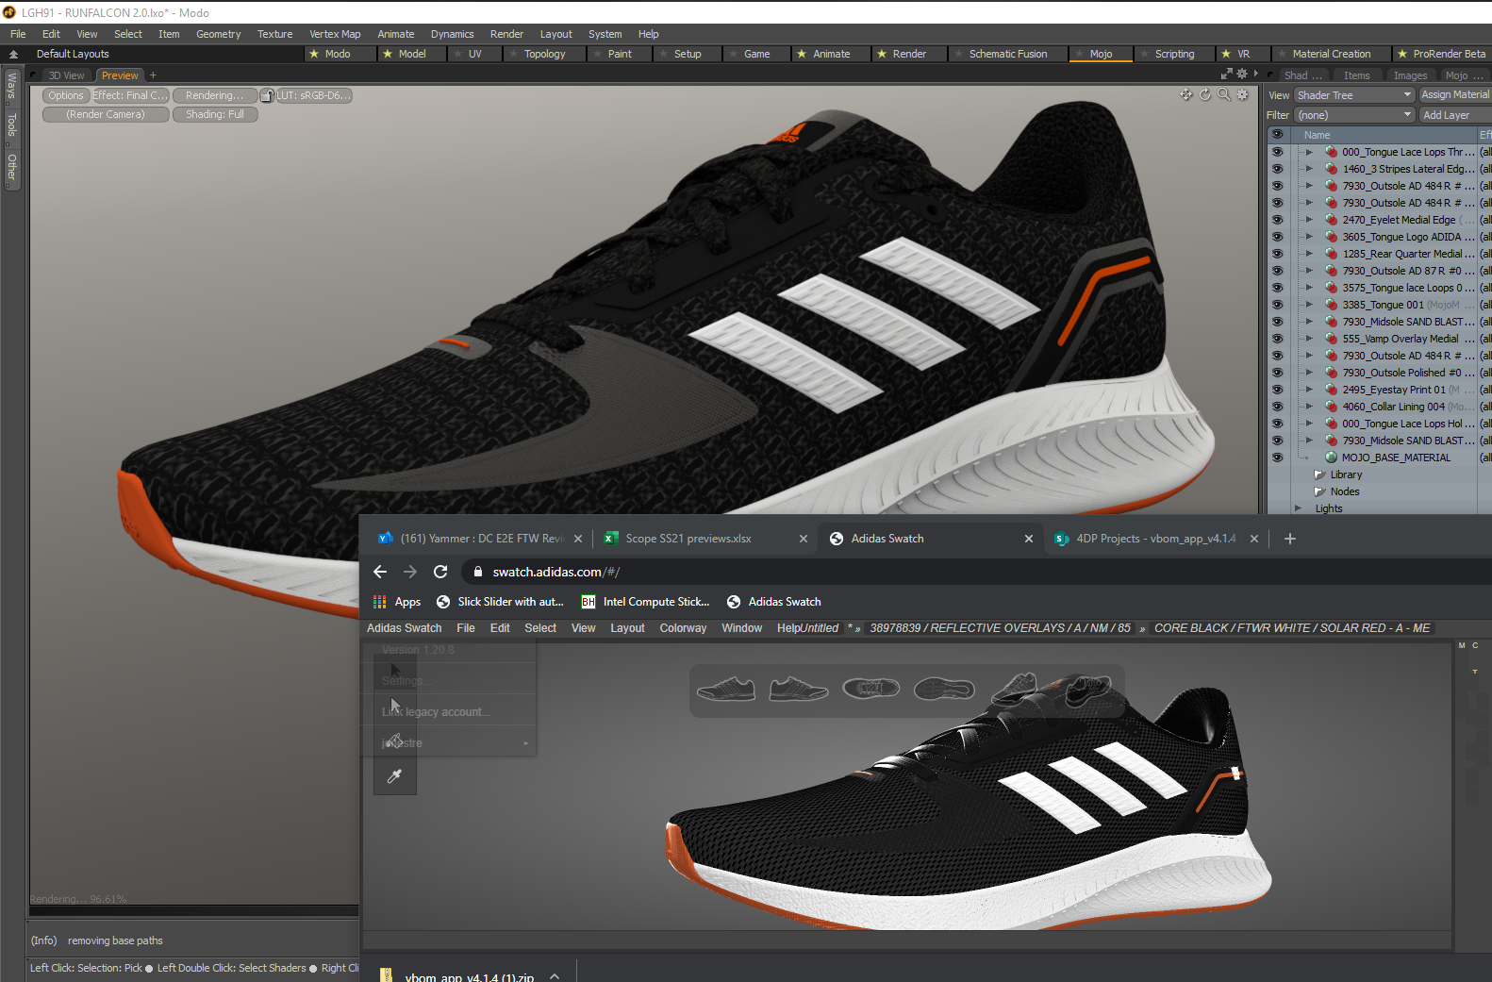This screenshot has height=982, width=1492.
Task: Reload the swatch.adidas.com browser page
Action: click(x=439, y=572)
